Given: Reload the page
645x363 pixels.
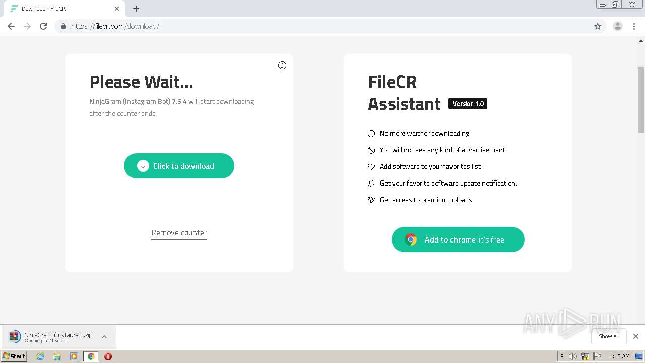Looking at the screenshot, I should [43, 26].
